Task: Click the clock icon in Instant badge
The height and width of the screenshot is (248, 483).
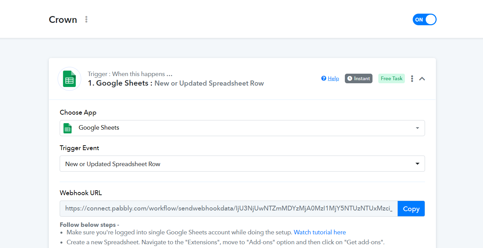Action: [350, 78]
